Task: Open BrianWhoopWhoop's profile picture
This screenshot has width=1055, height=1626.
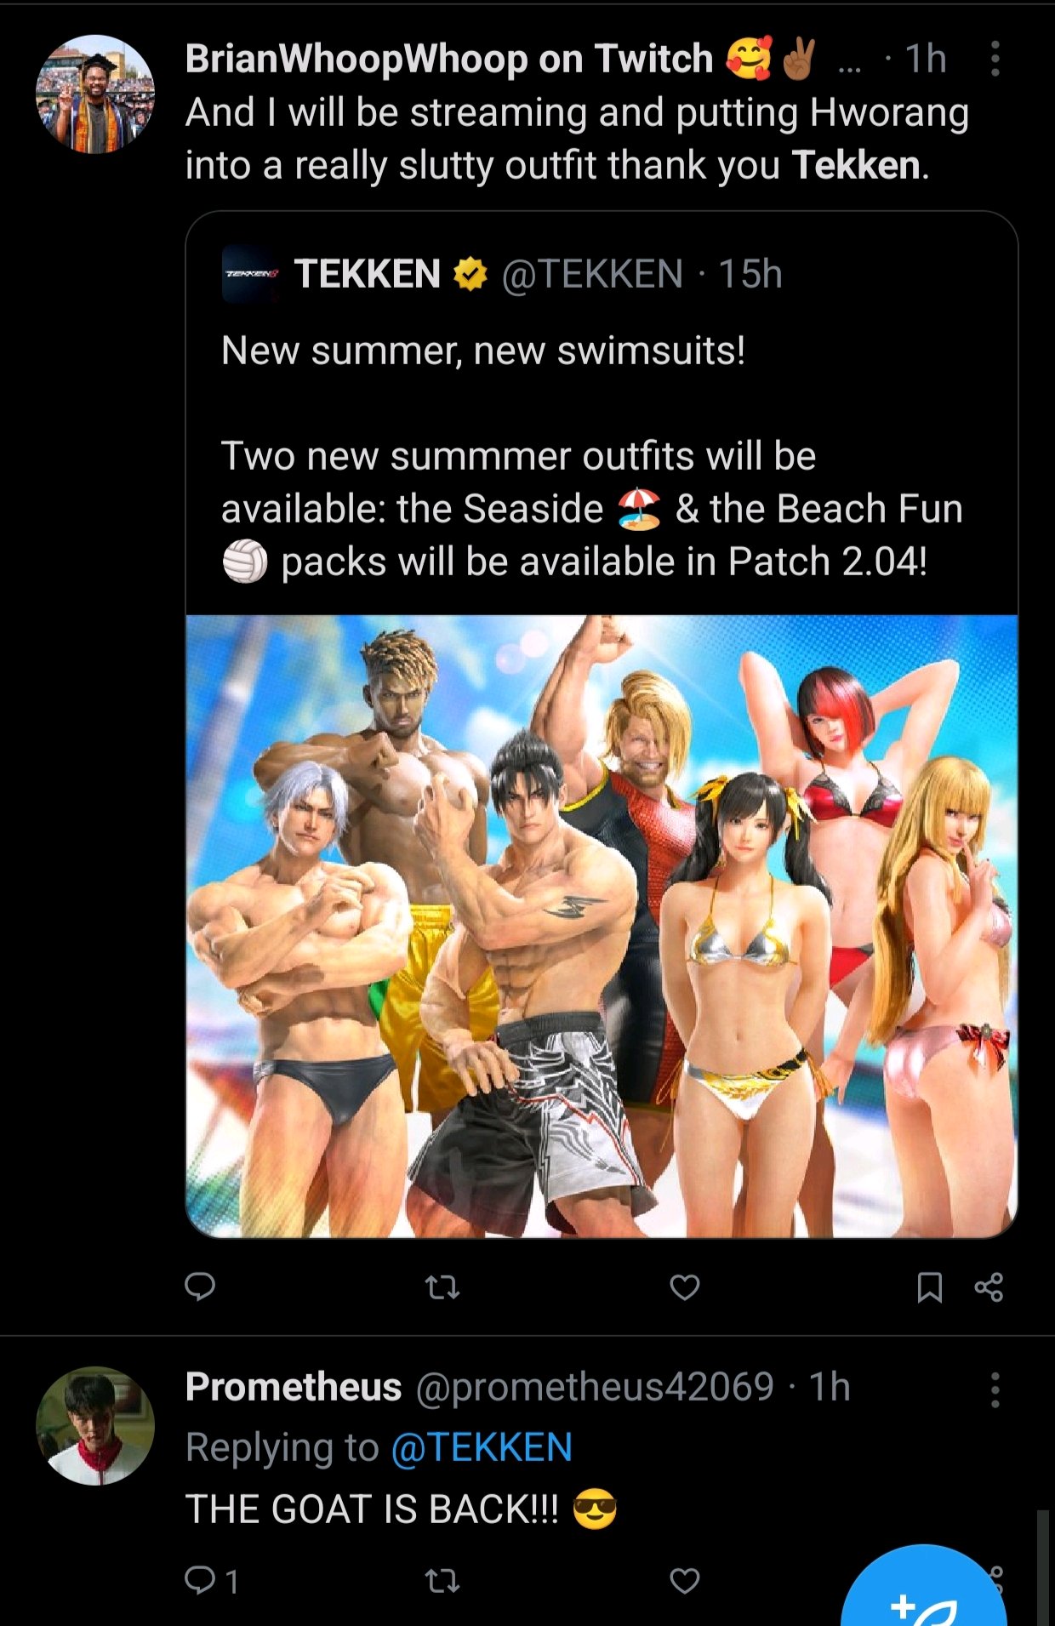Action: pos(95,94)
